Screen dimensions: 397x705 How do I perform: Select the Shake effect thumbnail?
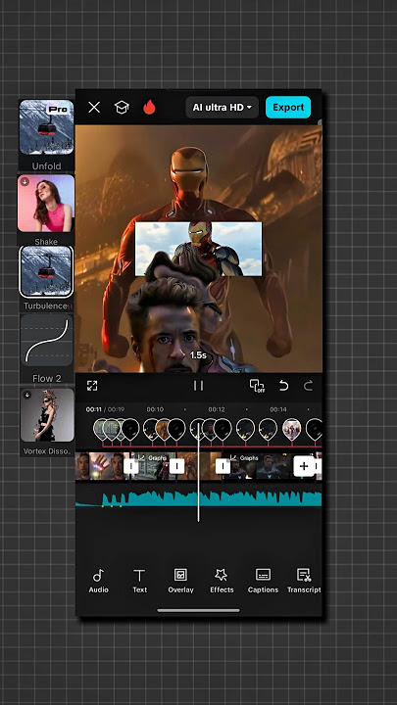tap(46, 204)
